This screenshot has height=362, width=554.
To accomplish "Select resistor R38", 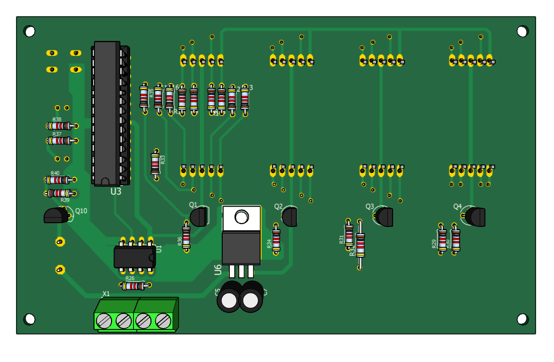I will click(61, 126).
